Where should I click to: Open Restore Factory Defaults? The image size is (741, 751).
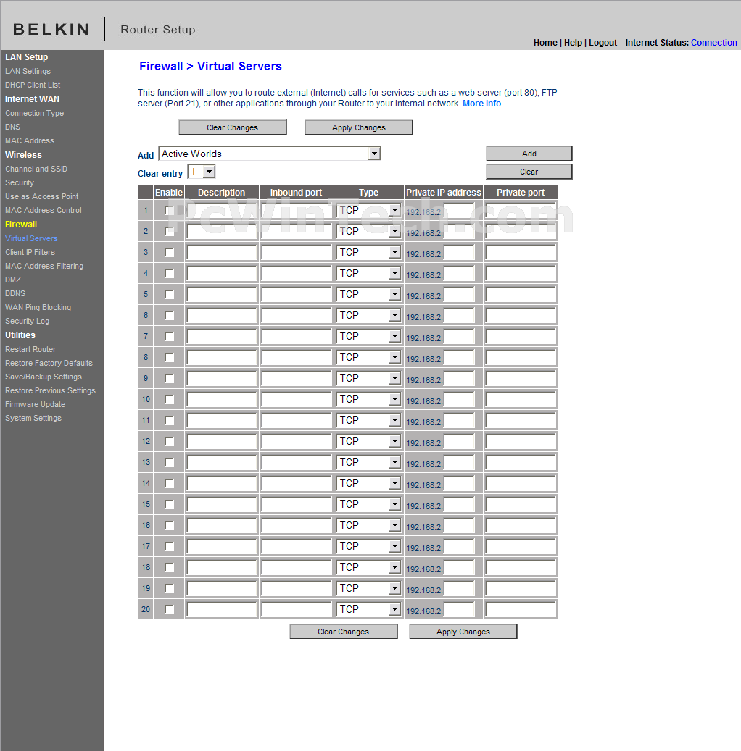click(x=49, y=363)
